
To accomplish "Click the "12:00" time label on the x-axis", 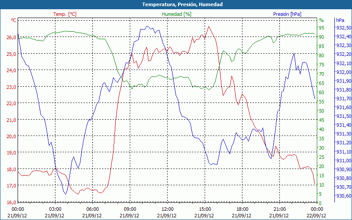I will [167, 209].
